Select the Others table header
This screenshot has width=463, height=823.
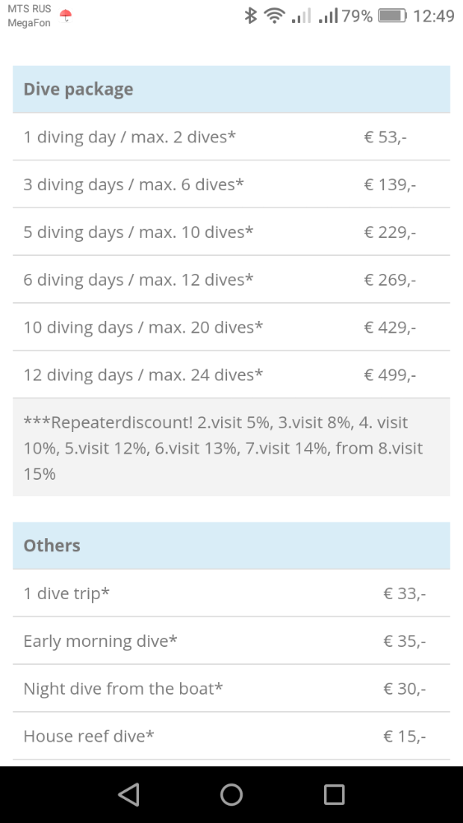pos(231,546)
